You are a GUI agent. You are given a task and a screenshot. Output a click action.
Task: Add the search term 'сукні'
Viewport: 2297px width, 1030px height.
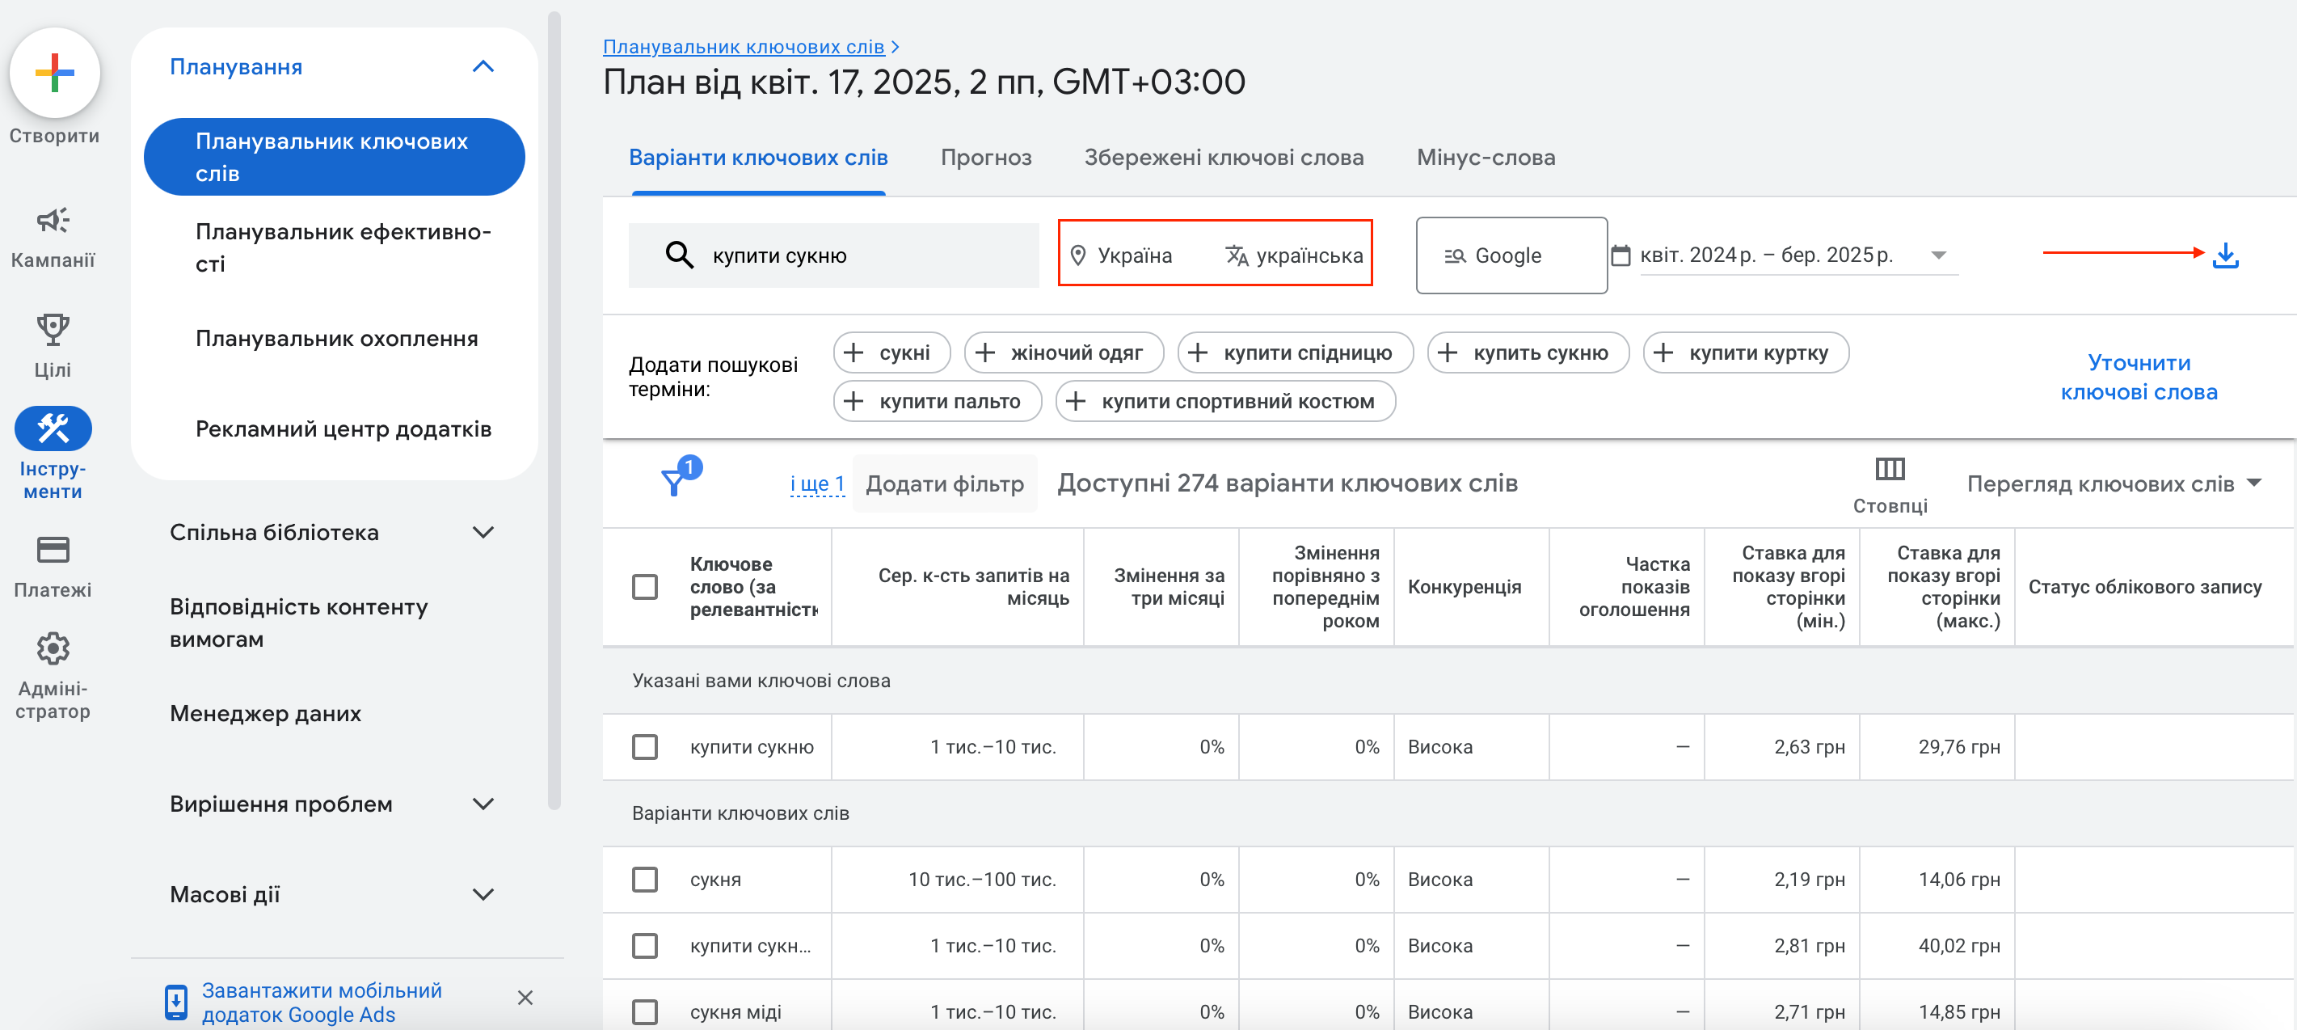coord(891,352)
